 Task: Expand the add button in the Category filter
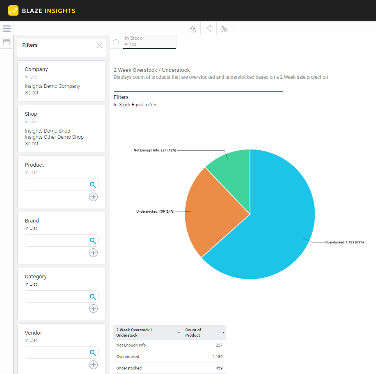coord(93,308)
